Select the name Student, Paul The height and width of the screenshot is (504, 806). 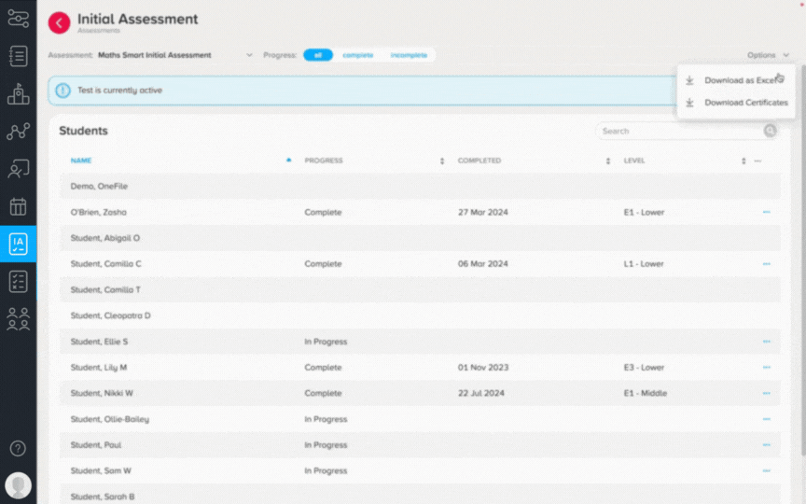(x=95, y=445)
